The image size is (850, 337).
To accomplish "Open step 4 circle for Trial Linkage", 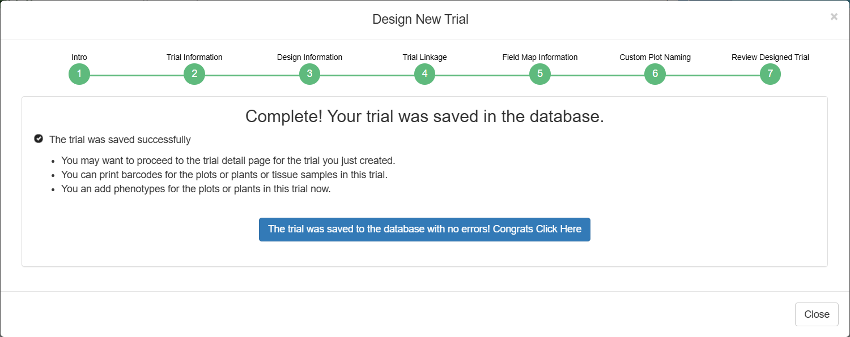I will (x=424, y=74).
